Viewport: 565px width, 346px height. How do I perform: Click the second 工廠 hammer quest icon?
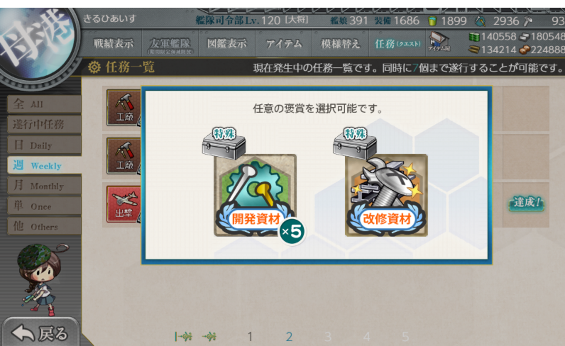[123, 156]
